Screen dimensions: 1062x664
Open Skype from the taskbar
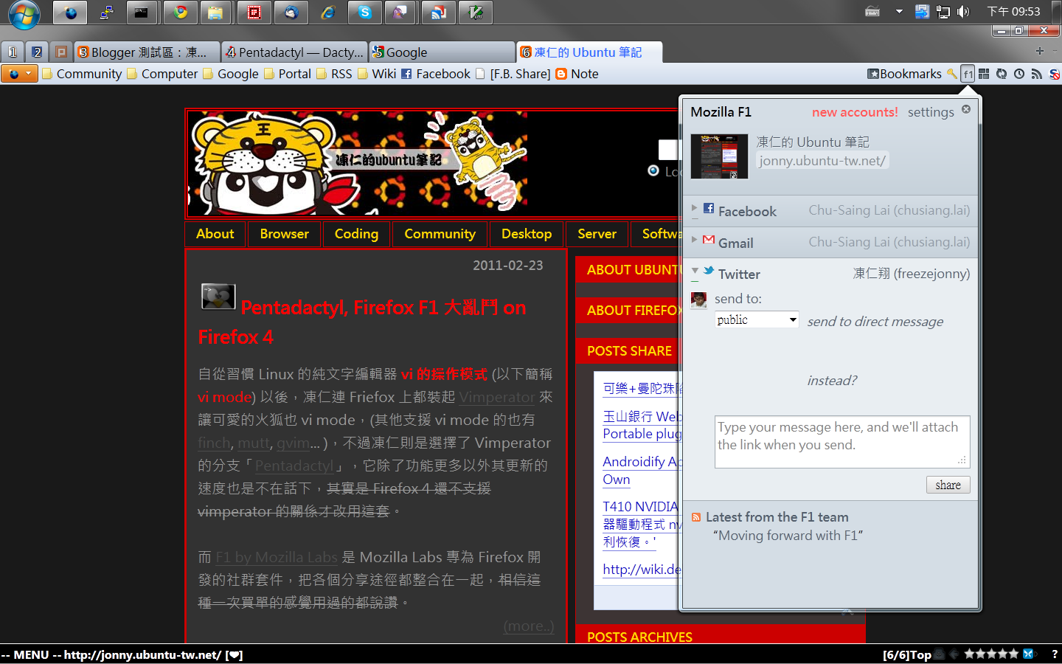pos(365,13)
